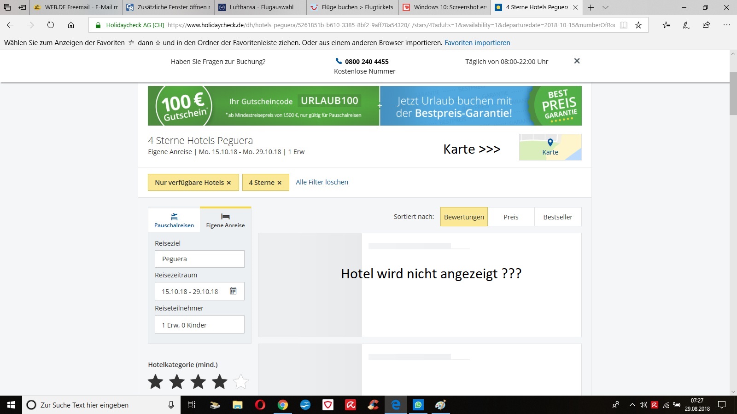Set hotel category to five stars
The width and height of the screenshot is (737, 414).
point(241,381)
